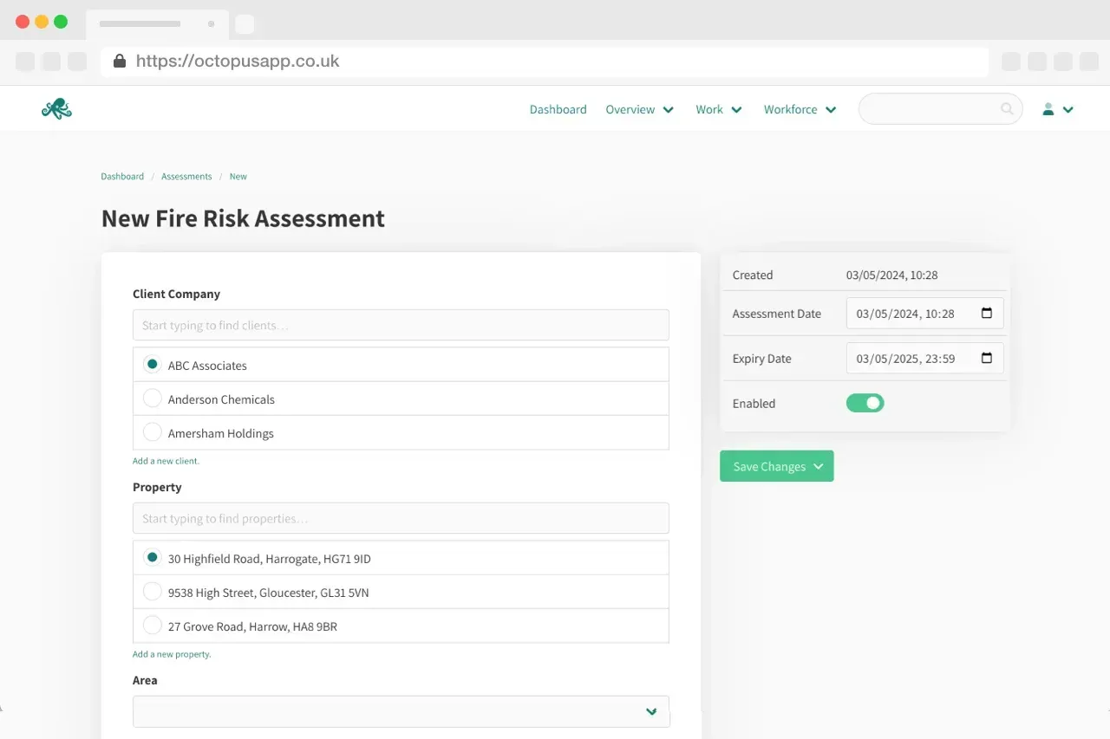Select the Anderson Chemicals radio button
Image resolution: width=1110 pixels, height=739 pixels.
pos(153,398)
